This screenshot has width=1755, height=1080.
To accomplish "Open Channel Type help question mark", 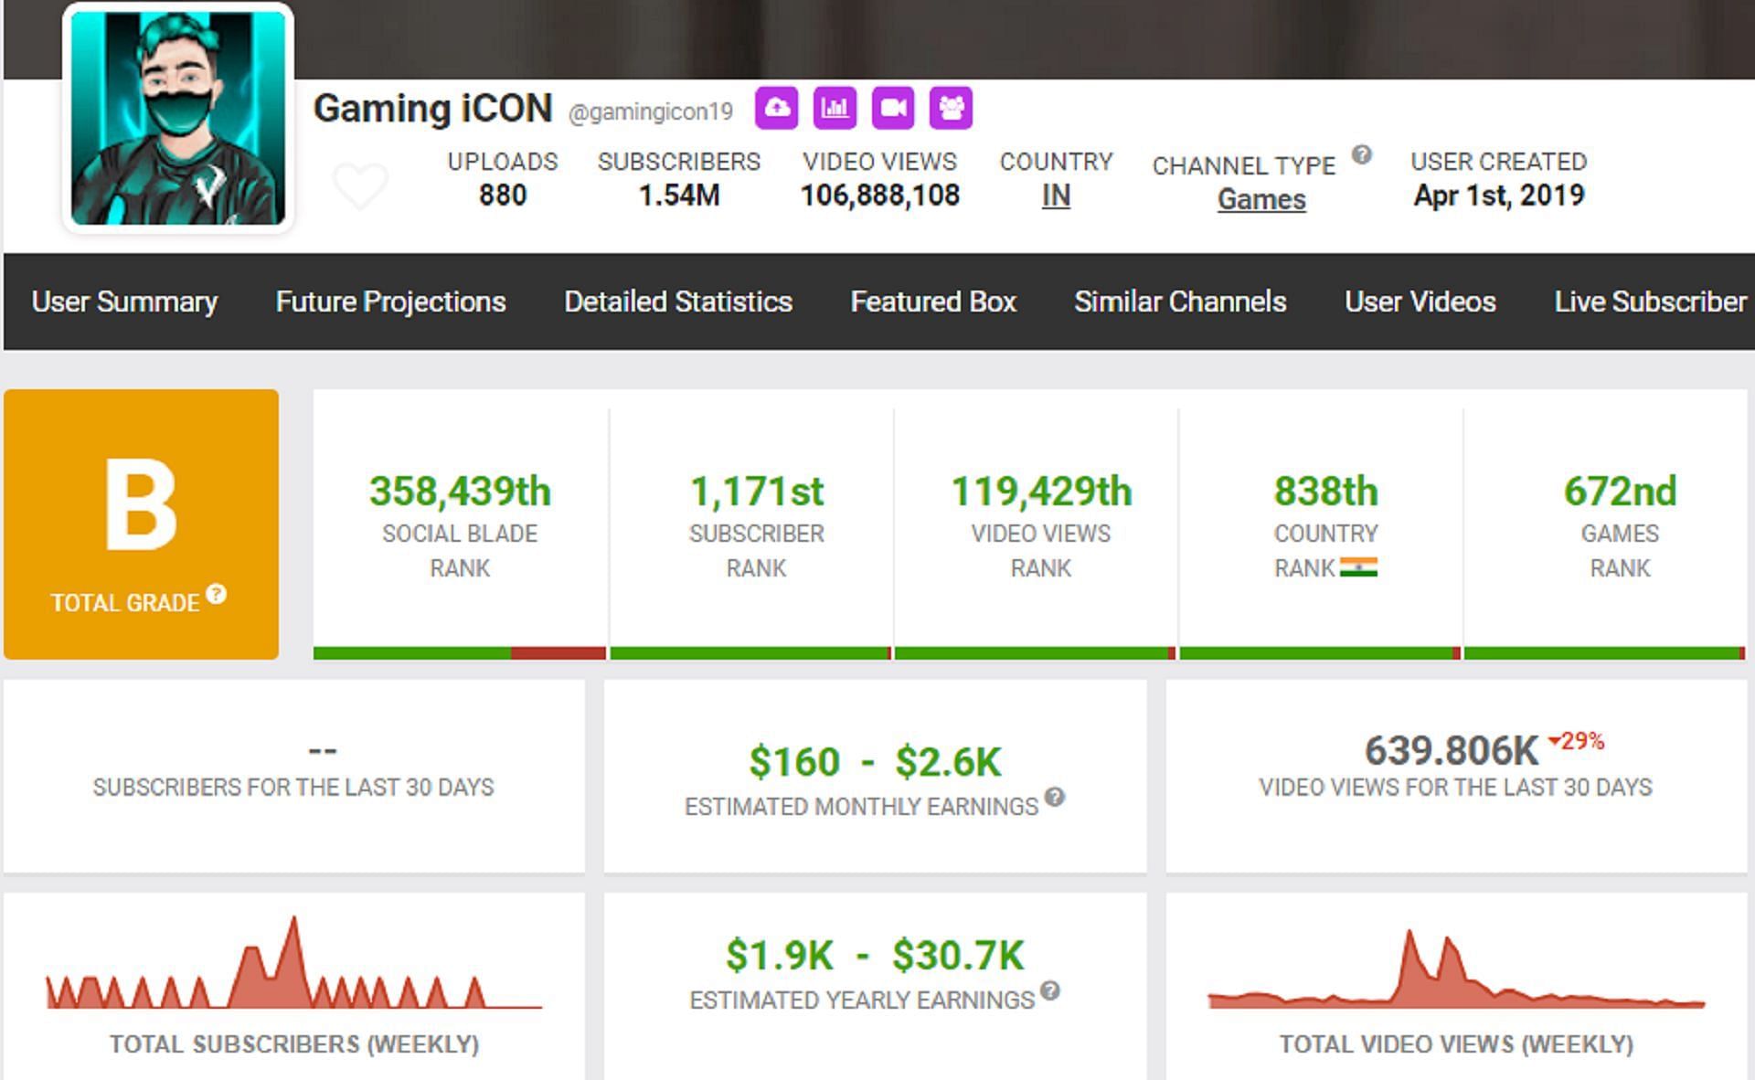I will click(x=1362, y=154).
